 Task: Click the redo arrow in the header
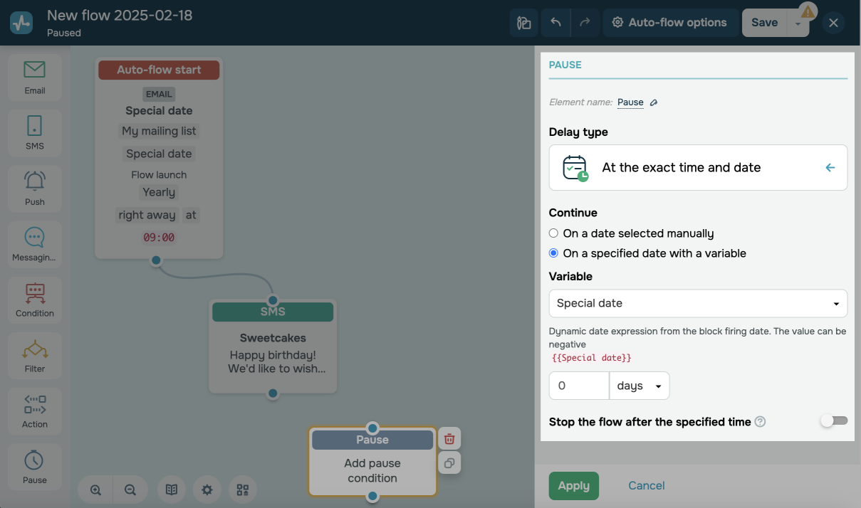tap(585, 23)
